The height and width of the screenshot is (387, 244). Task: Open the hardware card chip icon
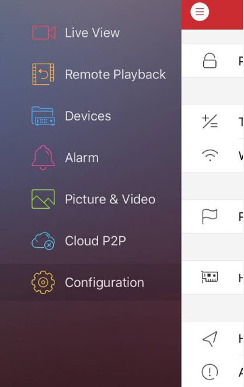[x=210, y=277]
